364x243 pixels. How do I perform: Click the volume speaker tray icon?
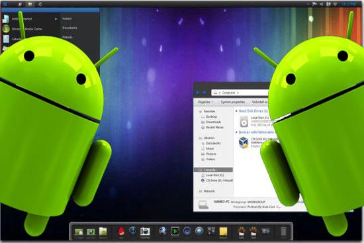click(x=322, y=4)
